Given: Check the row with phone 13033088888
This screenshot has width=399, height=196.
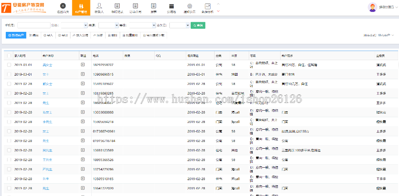Looking at the screenshot, I should pyautogui.click(x=9, y=112).
